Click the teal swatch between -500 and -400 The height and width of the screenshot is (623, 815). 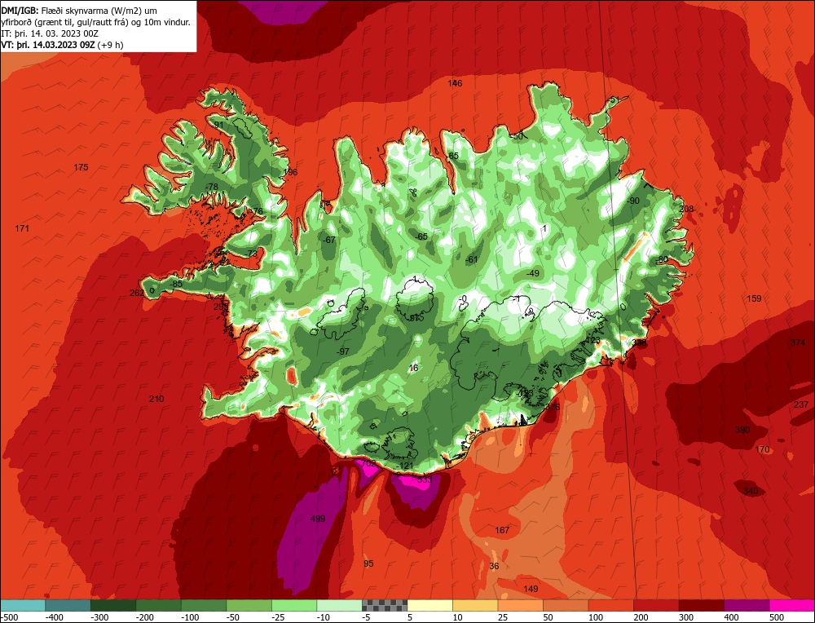click(x=23, y=605)
